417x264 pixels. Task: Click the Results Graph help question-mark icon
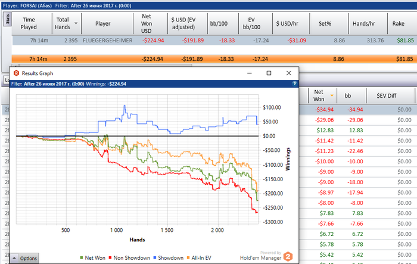294,84
